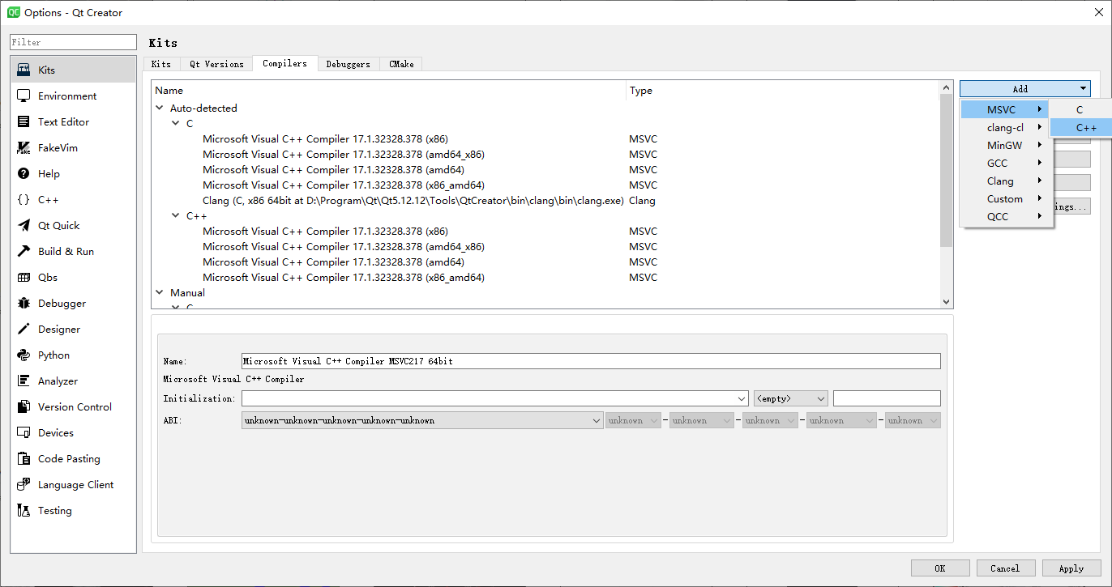Click the OK button
Screen dimensions: 1112x587
tap(940, 568)
